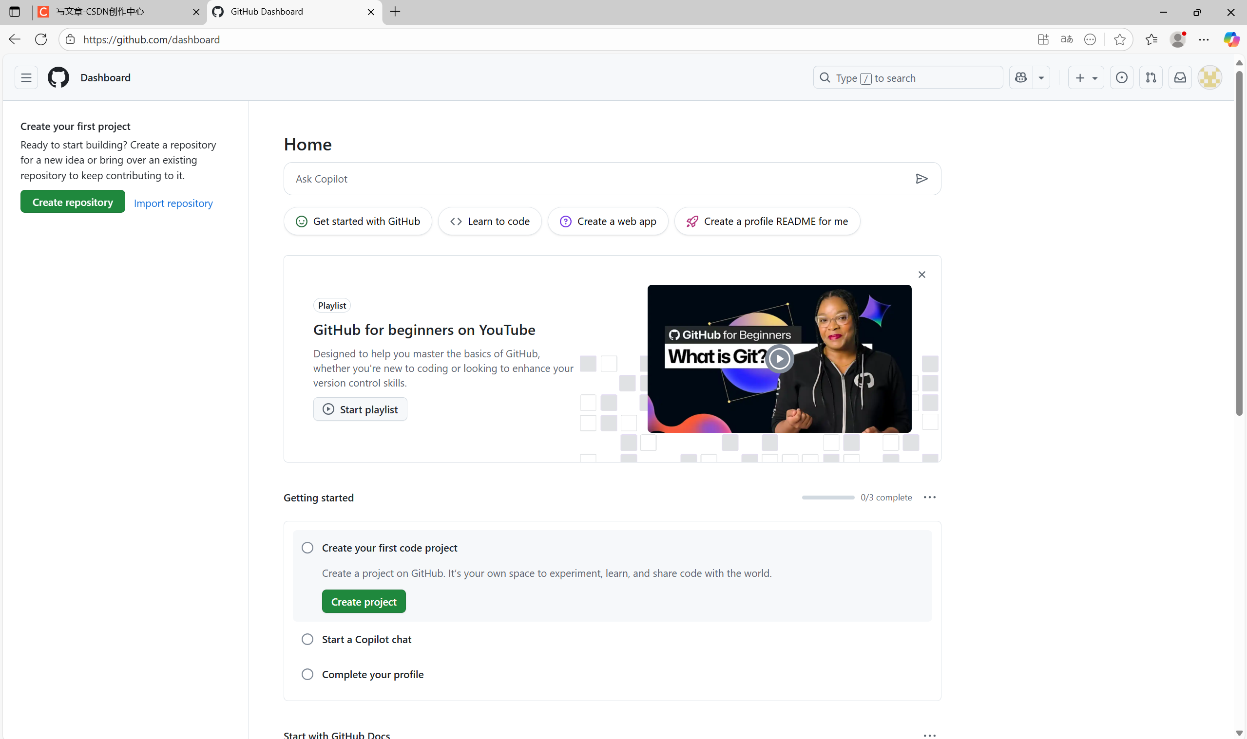The image size is (1247, 739).
Task: Click the user avatar in header
Action: (1209, 78)
